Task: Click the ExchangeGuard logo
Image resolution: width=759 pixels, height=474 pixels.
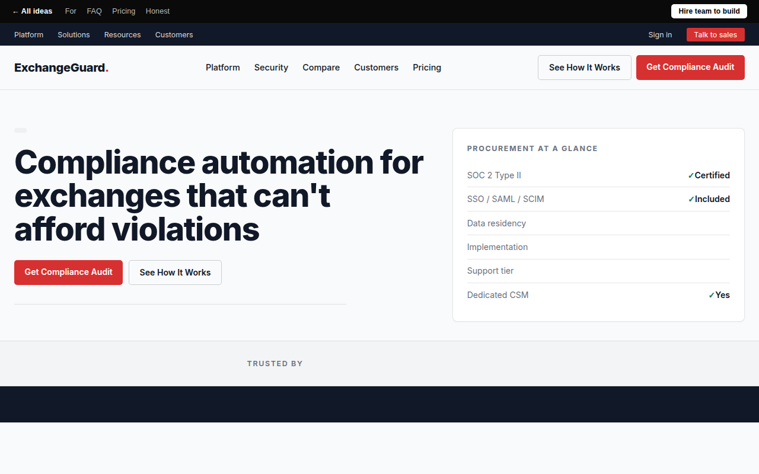Action: point(62,68)
